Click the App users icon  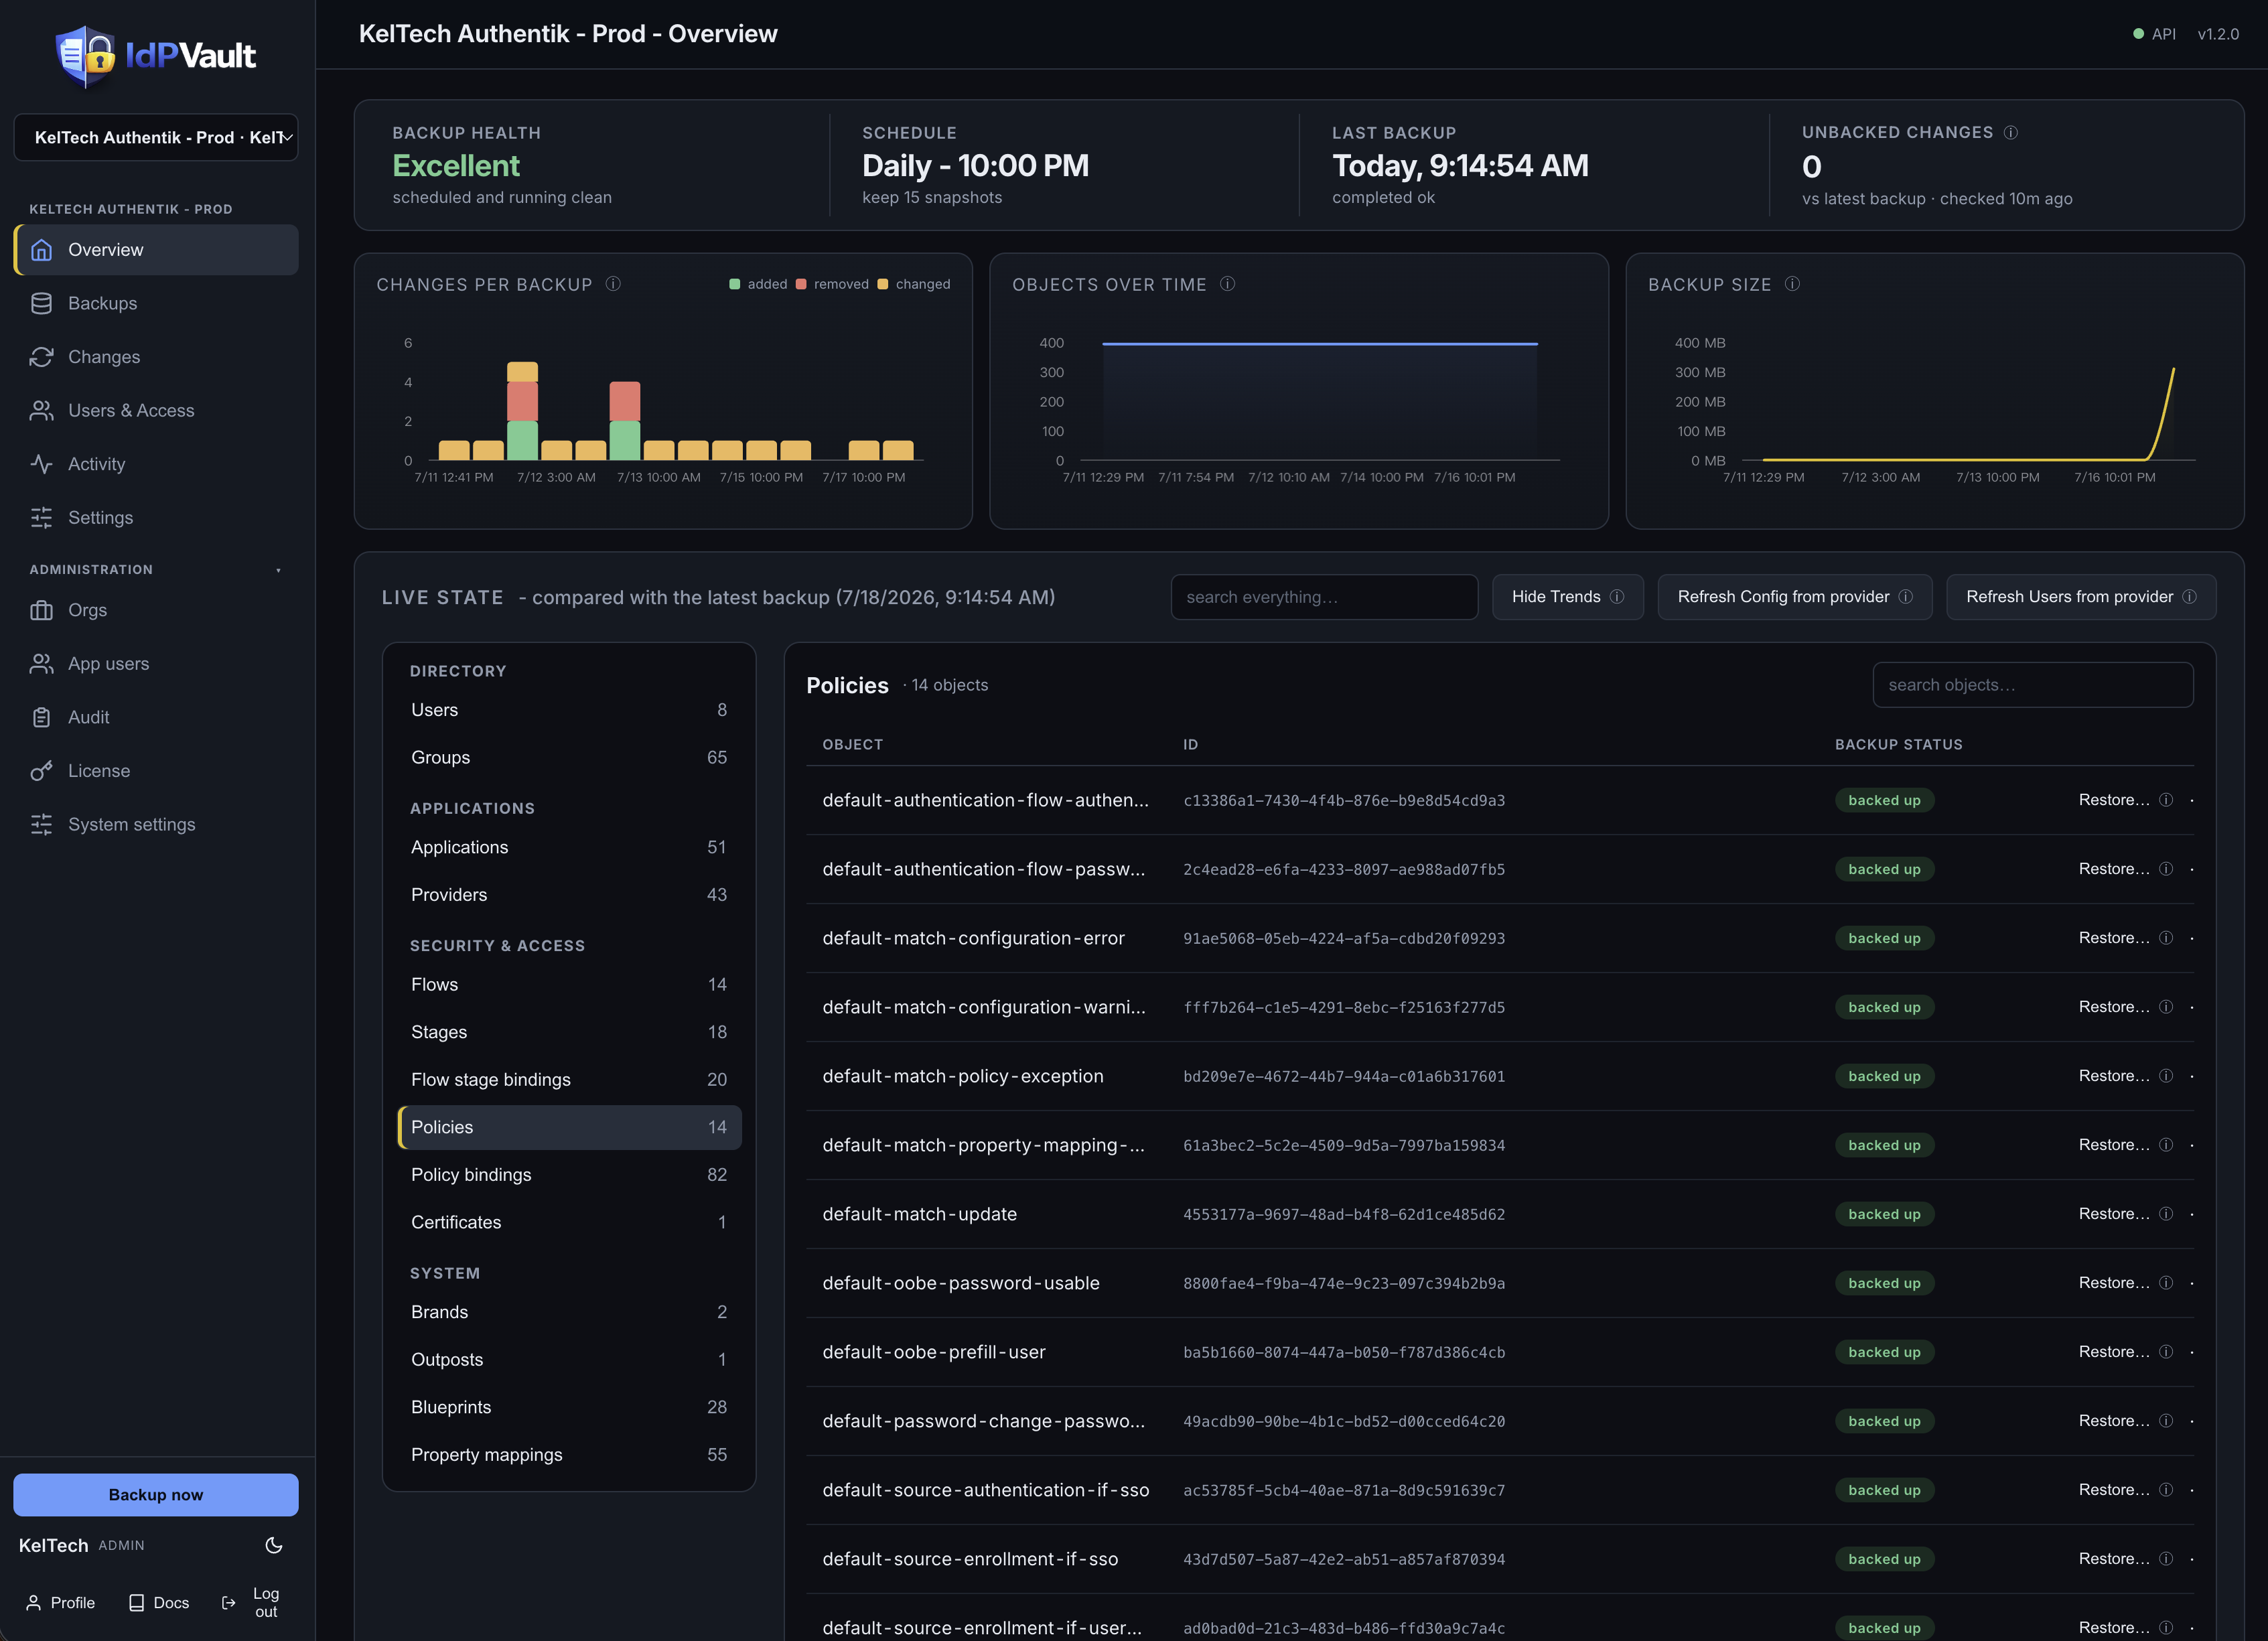coord(41,663)
